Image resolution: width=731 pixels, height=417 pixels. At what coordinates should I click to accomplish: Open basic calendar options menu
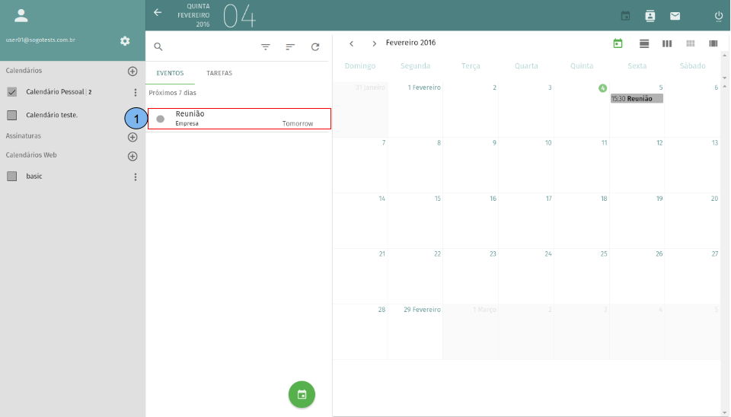136,177
